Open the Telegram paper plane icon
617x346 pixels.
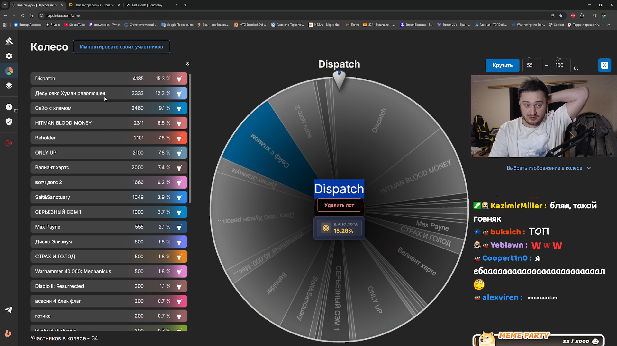9,309
